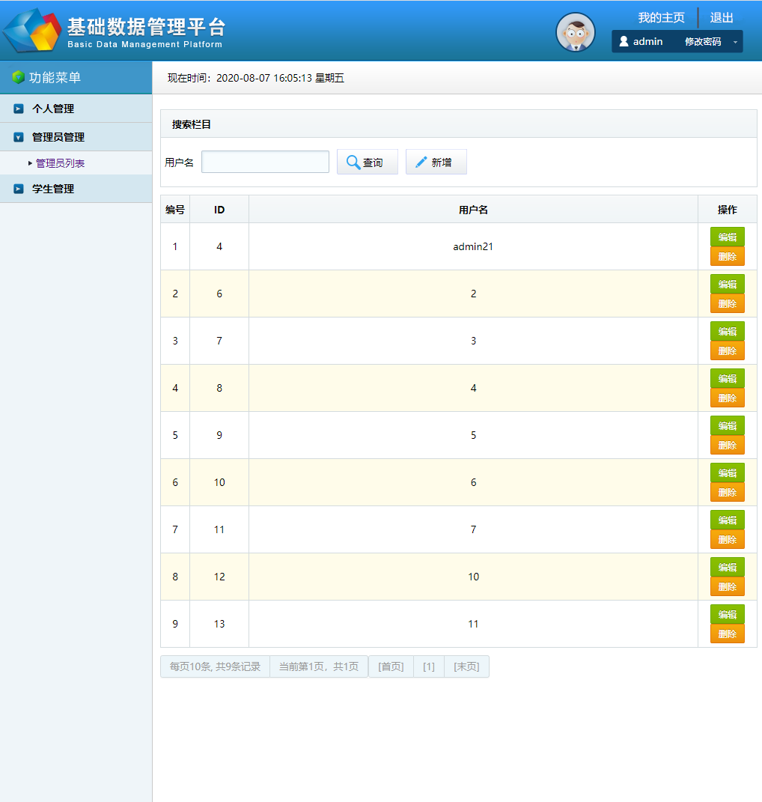This screenshot has height=802, width=762.
Task: Click 编辑 for ID 8 row
Action: [728, 378]
